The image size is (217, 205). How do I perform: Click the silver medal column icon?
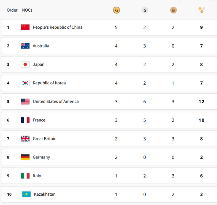pyautogui.click(x=145, y=10)
